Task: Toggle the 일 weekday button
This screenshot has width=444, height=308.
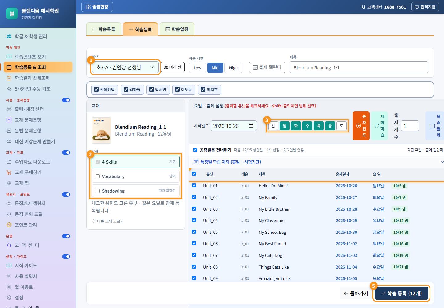Action: pyautogui.click(x=273, y=126)
